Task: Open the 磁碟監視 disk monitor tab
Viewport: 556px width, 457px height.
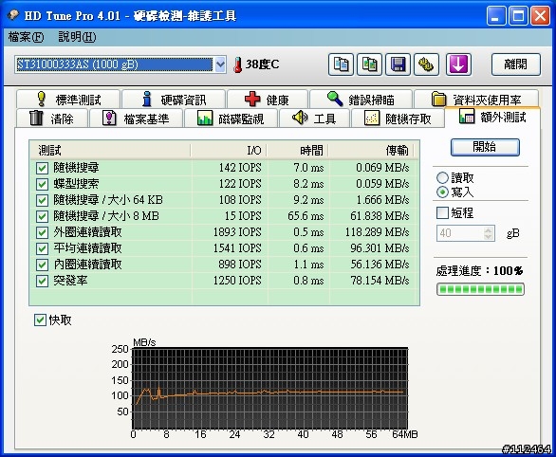Action: [x=231, y=119]
